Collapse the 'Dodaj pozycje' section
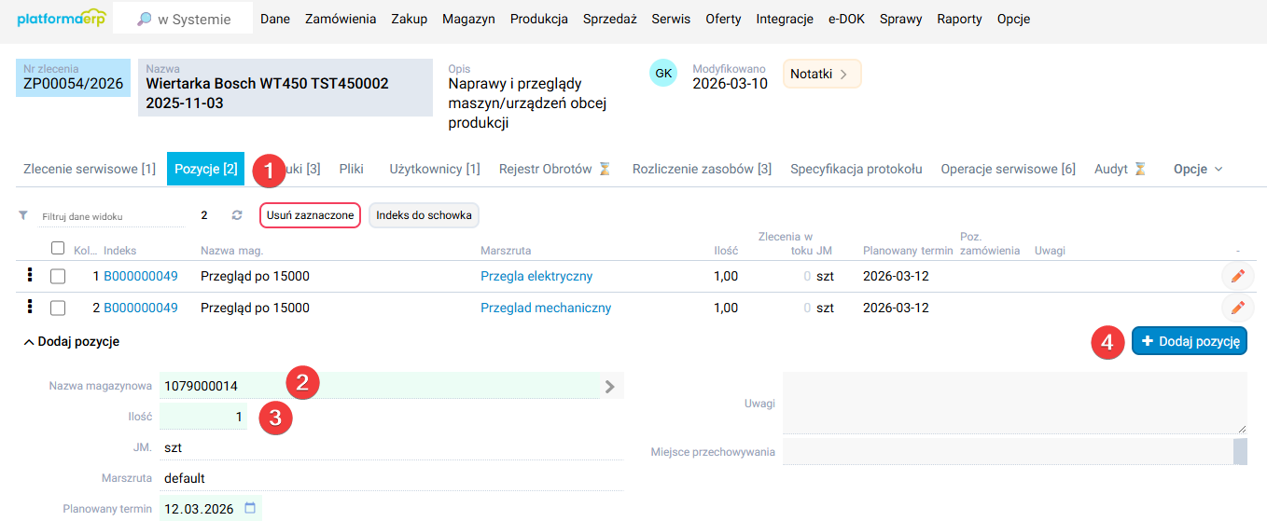 coord(72,342)
